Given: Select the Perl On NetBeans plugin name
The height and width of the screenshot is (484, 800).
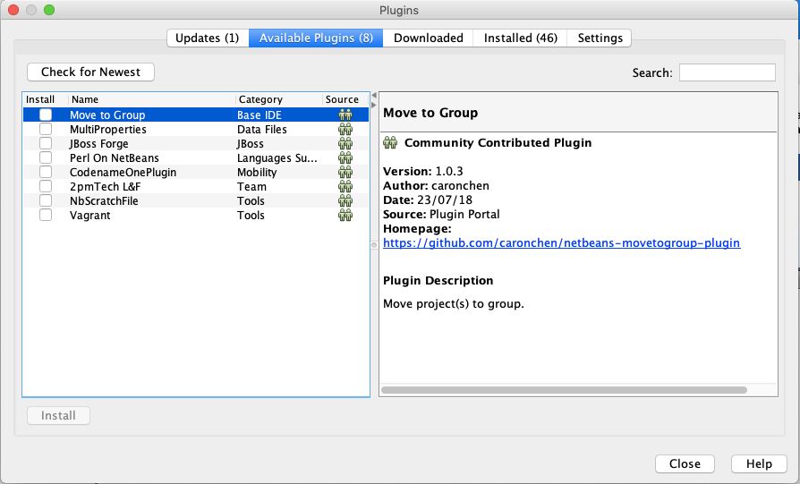Looking at the screenshot, I should click(x=115, y=158).
